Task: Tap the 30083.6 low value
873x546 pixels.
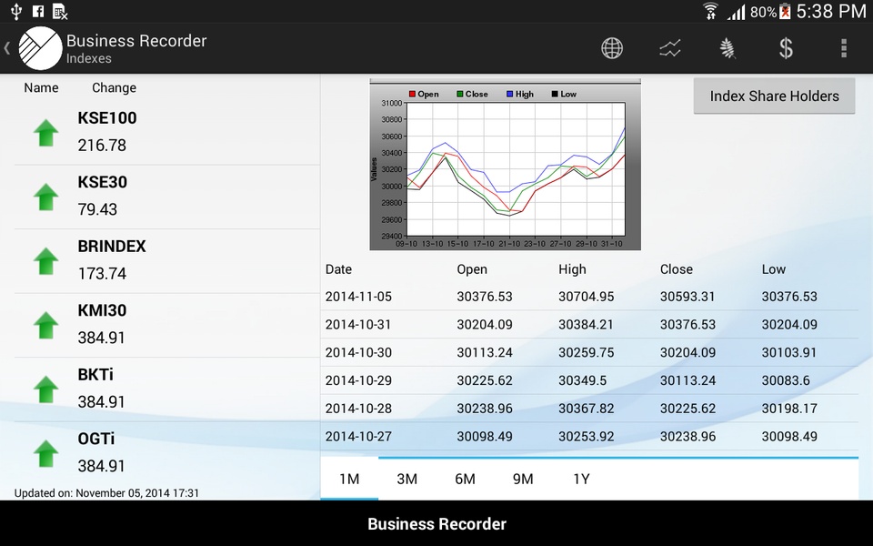Action: click(786, 380)
